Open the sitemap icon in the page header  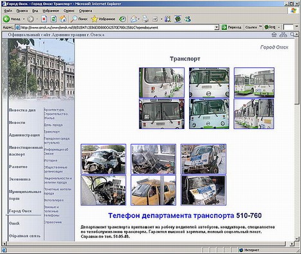click(283, 35)
